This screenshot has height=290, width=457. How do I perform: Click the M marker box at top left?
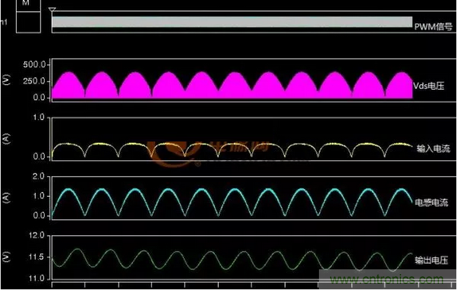click(x=26, y=4)
